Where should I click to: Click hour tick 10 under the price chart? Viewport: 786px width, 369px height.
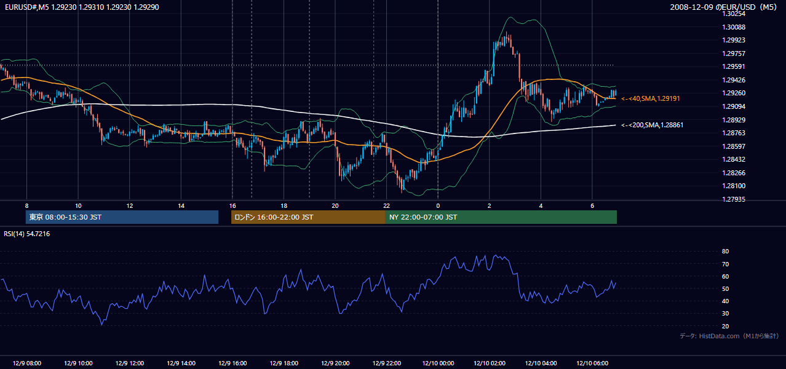78,206
